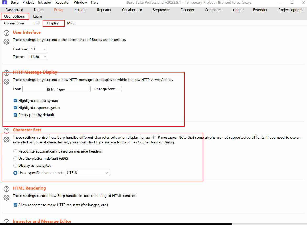The width and height of the screenshot is (307, 225).
Task: Open the Misc sub-tab
Action: pos(71,23)
